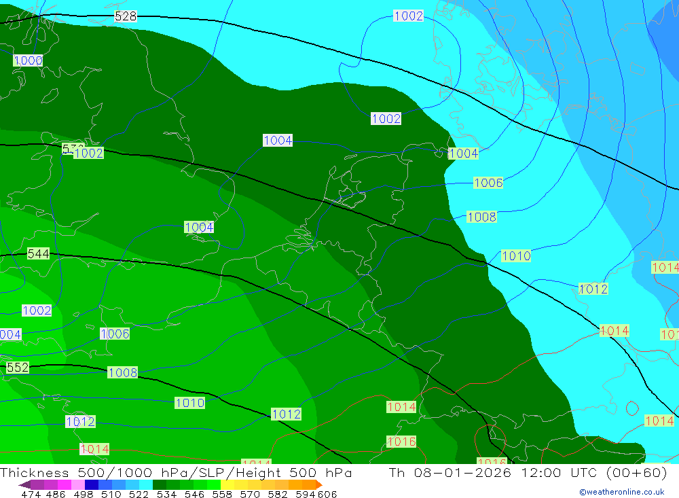
Task: Click legend value "594"
Action: pyautogui.click(x=306, y=495)
